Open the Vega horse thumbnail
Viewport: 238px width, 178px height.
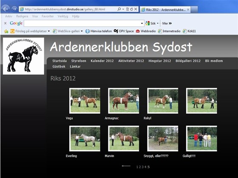pos(85,101)
